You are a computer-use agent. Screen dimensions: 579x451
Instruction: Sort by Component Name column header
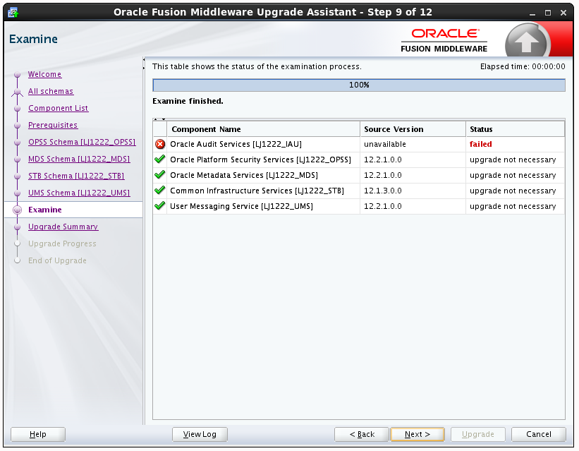[263, 129]
